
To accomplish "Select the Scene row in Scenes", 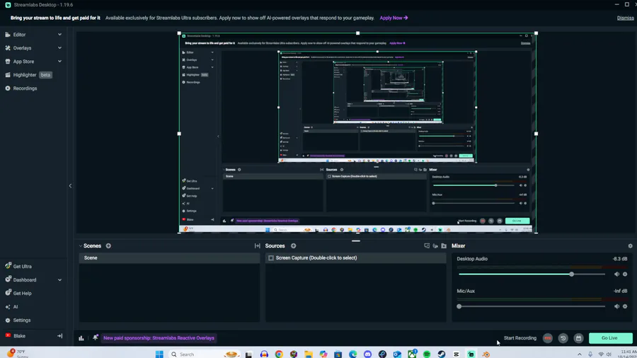I will 169,258.
